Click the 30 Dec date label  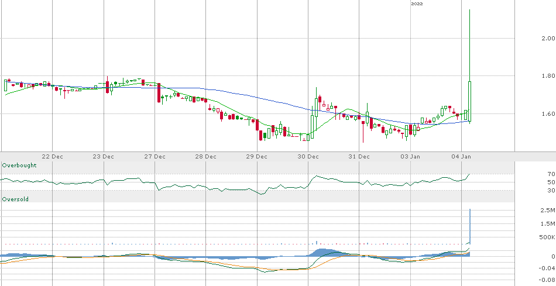click(308, 157)
